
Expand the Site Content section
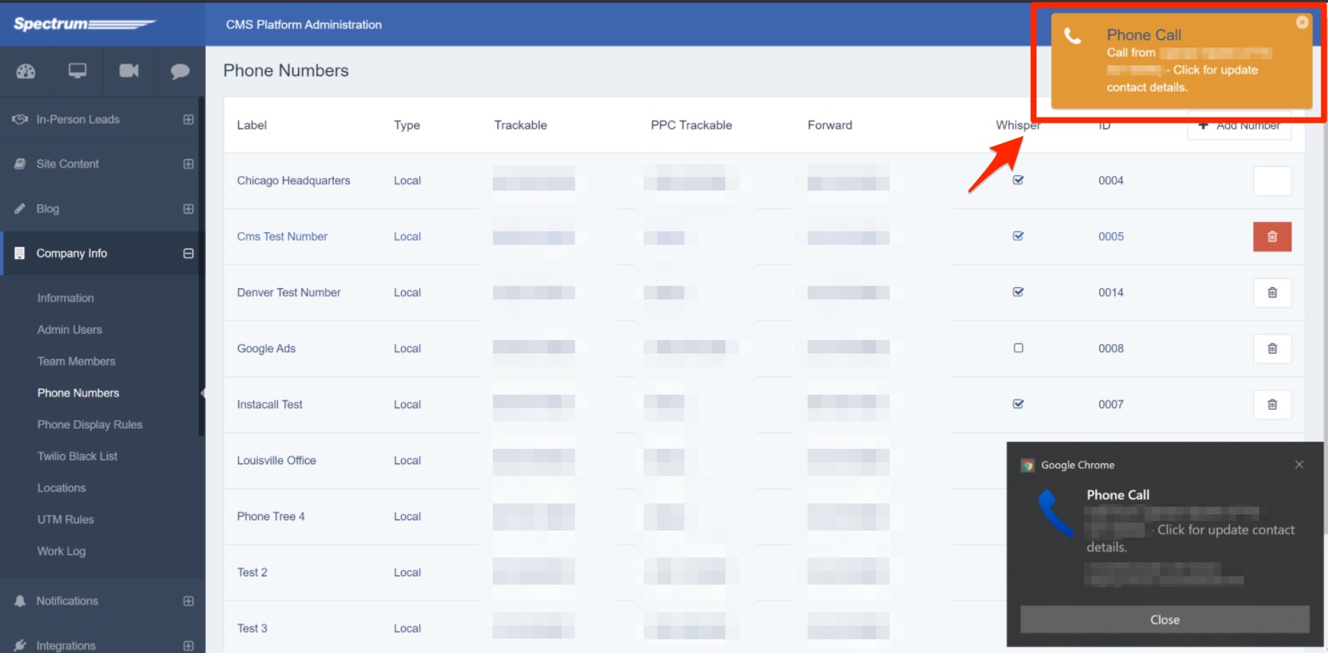188,164
